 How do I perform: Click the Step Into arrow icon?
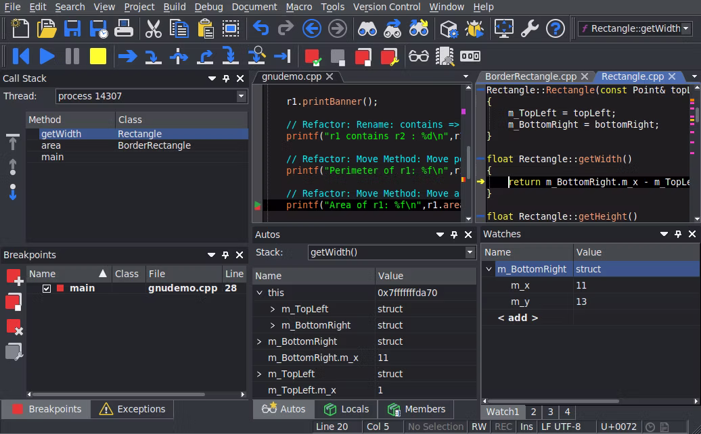click(x=153, y=56)
